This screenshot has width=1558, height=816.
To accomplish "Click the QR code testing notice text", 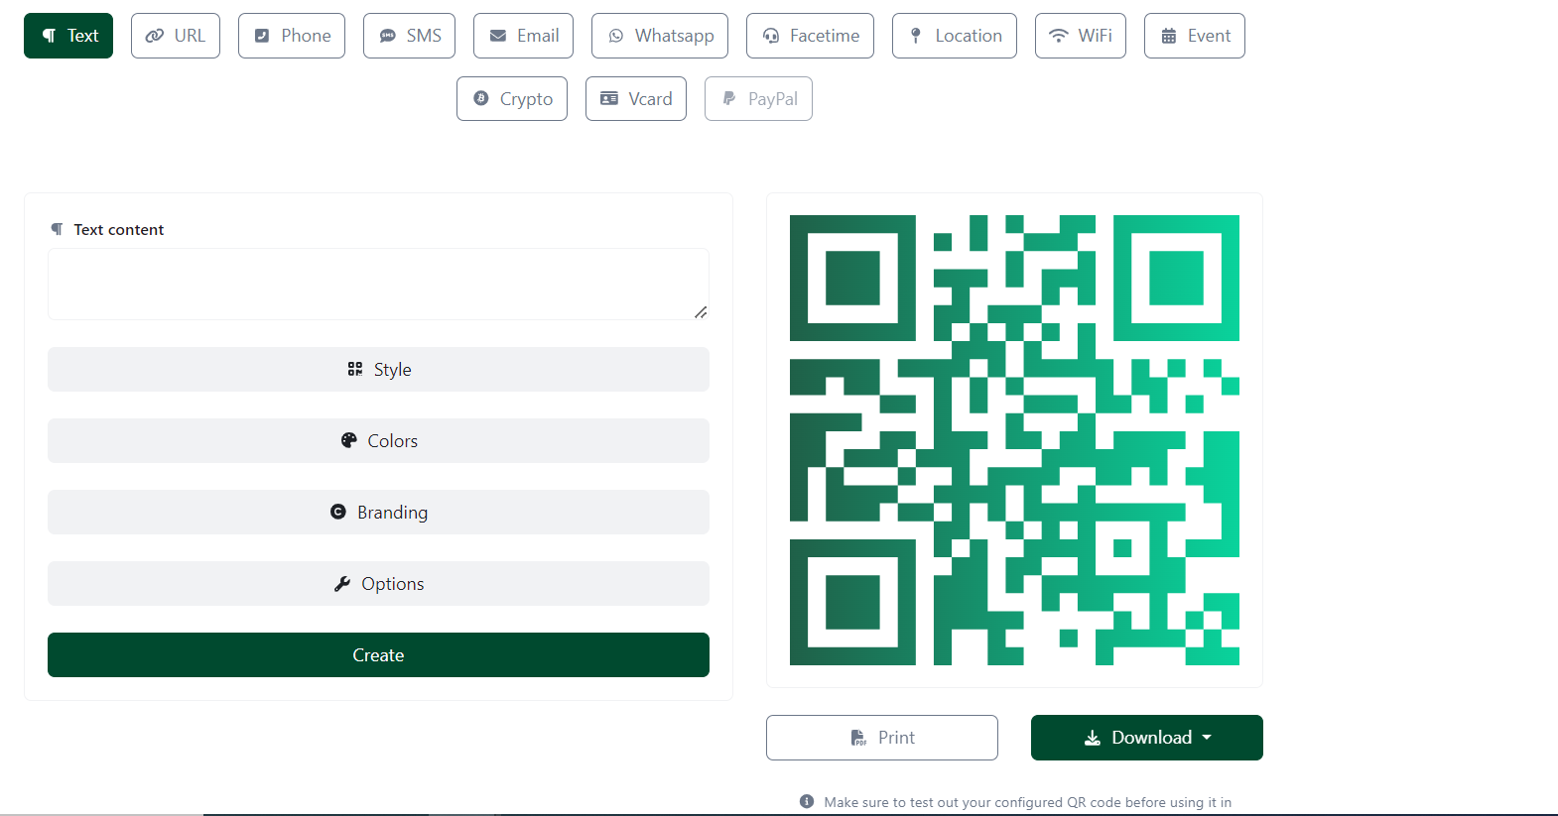I will [x=1027, y=802].
